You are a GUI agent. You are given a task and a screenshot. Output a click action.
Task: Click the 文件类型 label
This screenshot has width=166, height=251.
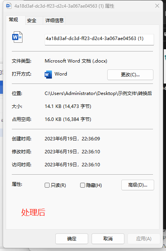[x=21, y=61]
